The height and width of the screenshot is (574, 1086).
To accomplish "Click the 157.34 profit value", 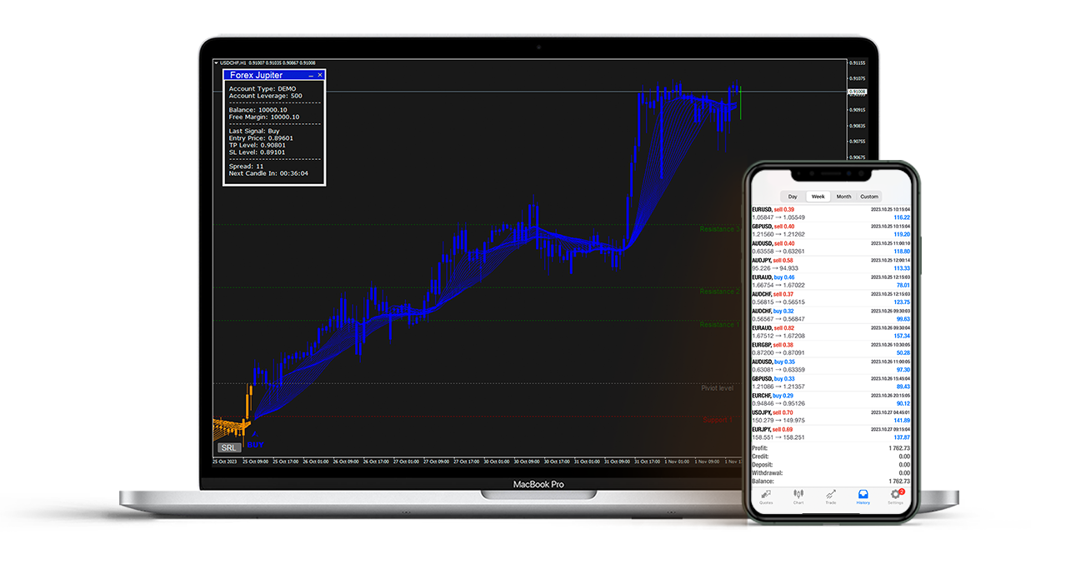I will [903, 336].
